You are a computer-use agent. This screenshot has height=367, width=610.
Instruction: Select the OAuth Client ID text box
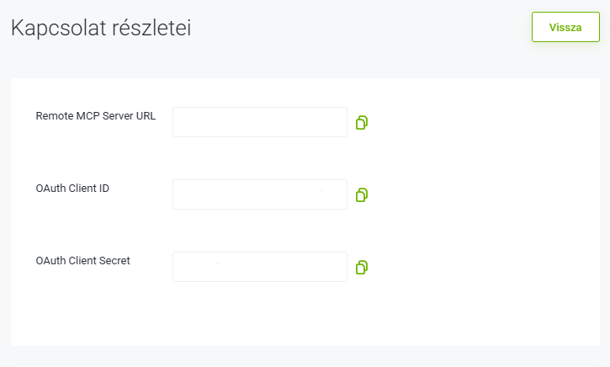click(x=260, y=194)
